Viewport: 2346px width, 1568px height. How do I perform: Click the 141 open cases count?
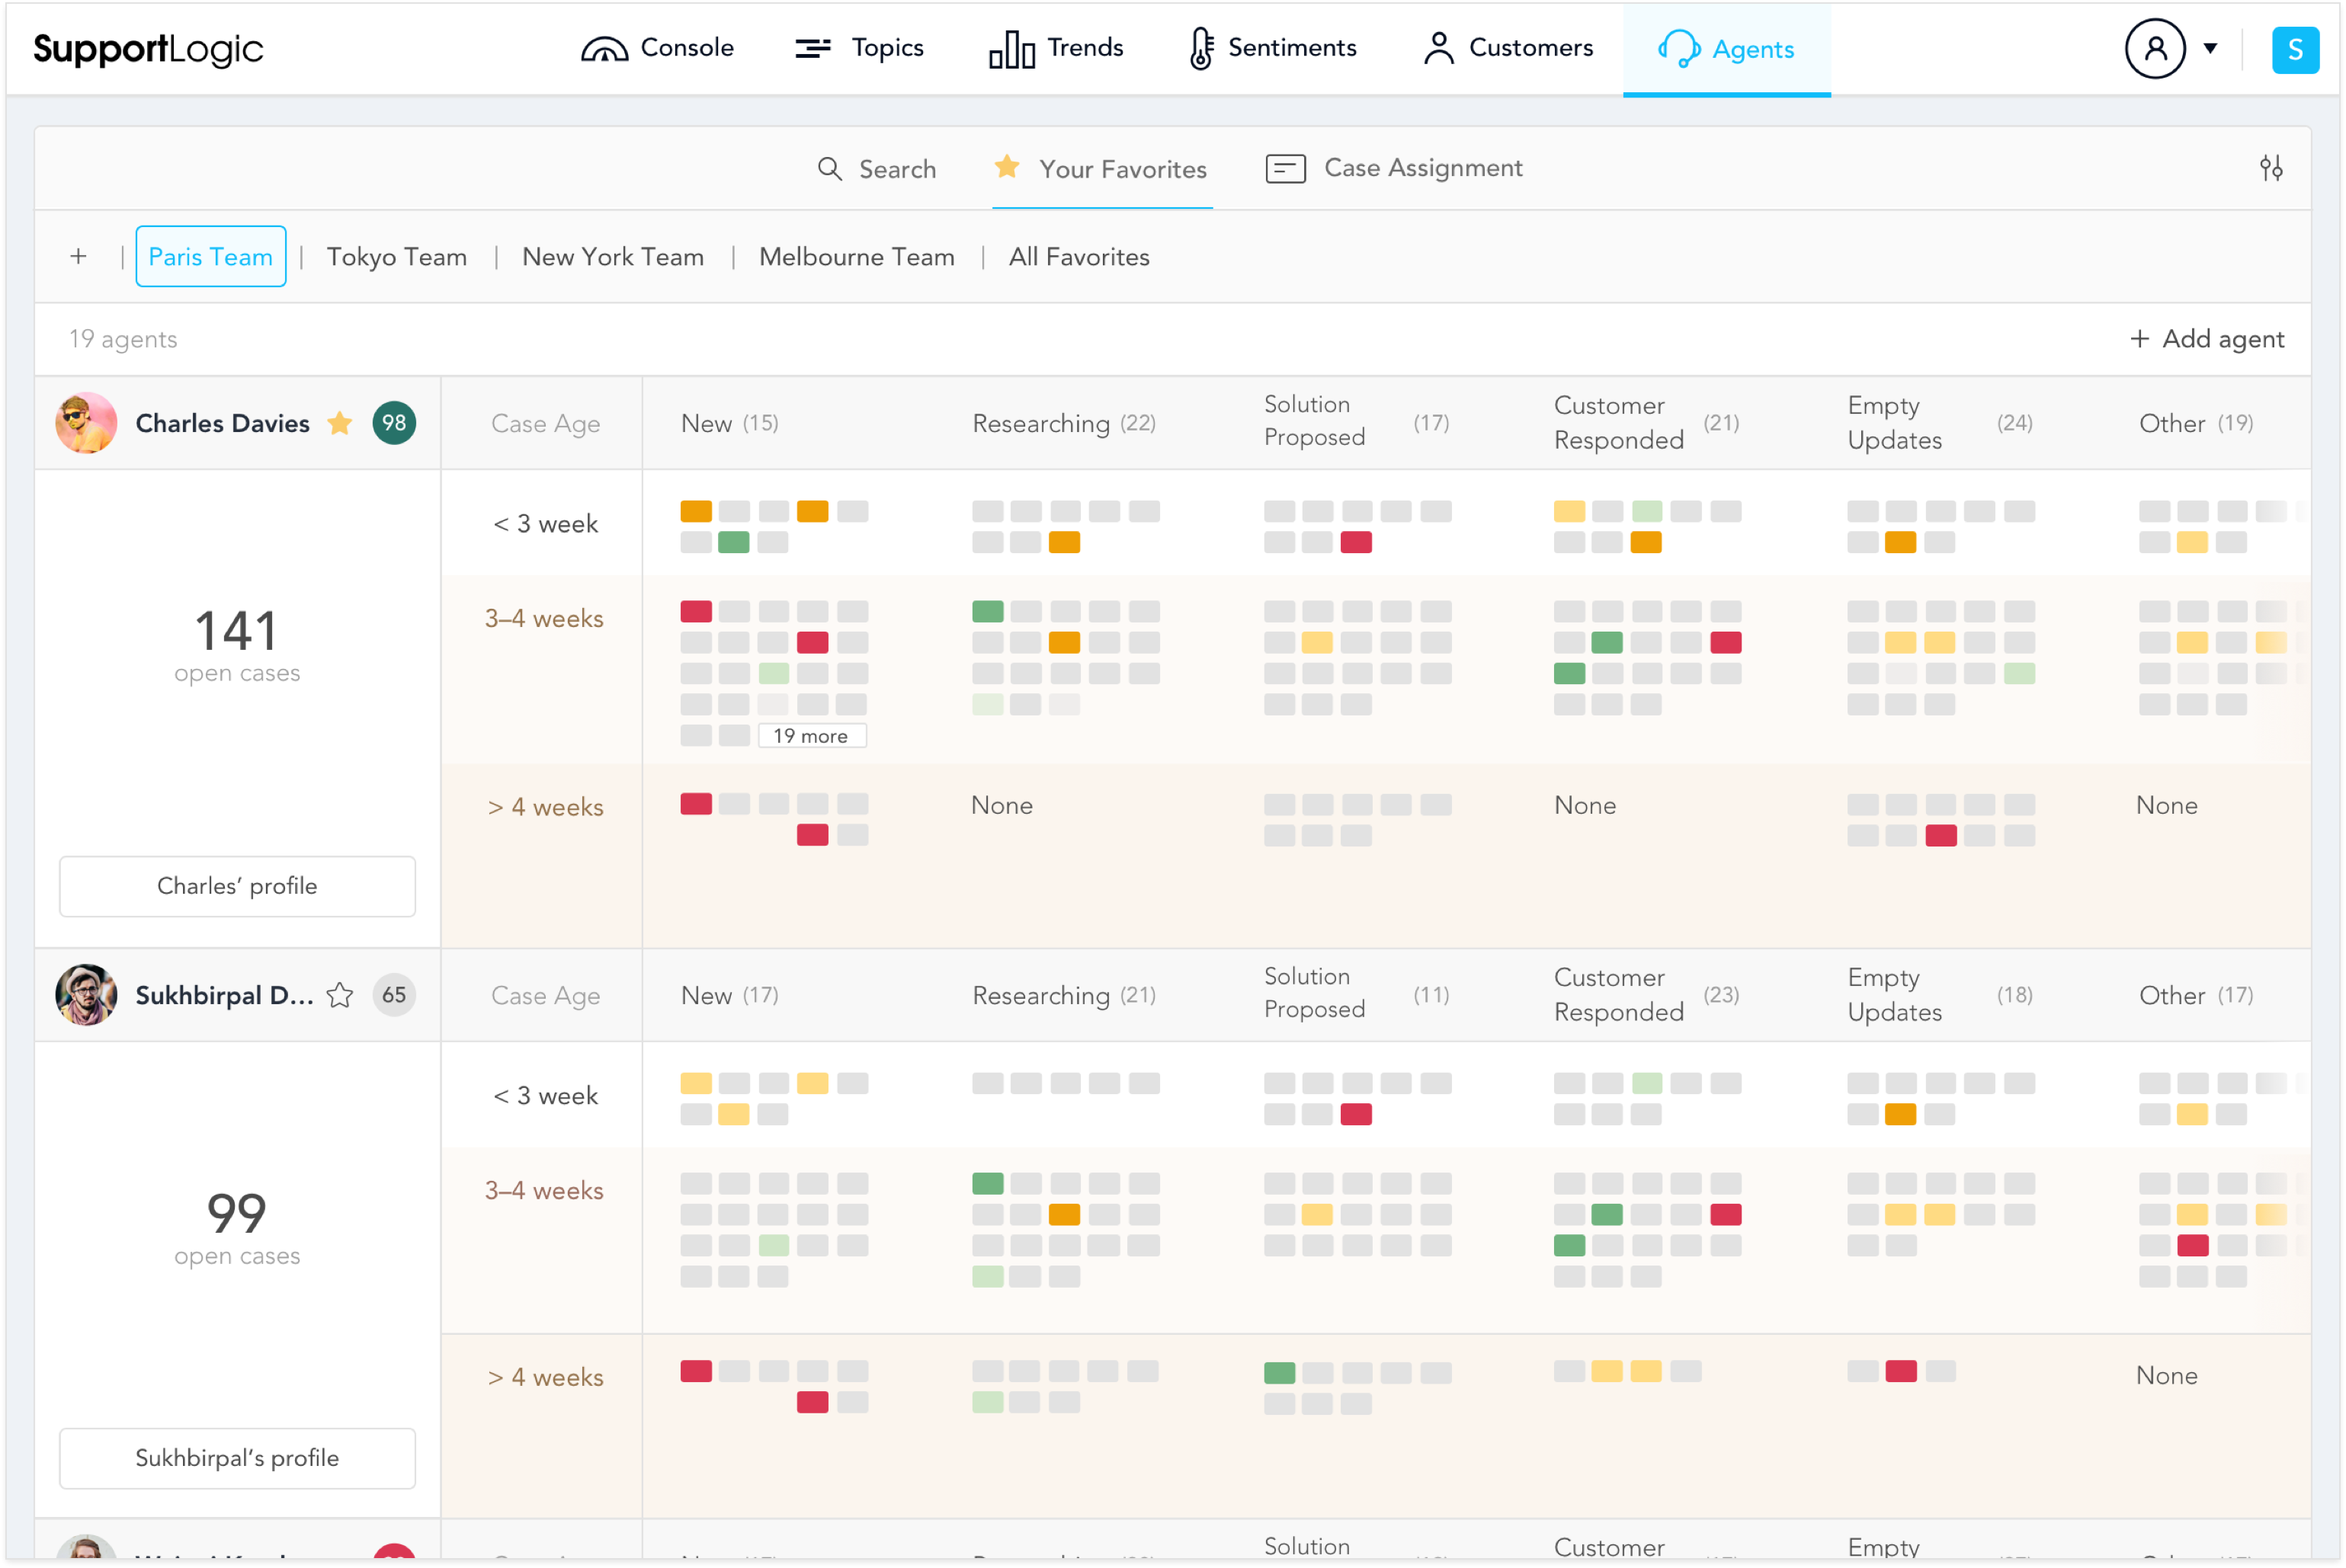pyautogui.click(x=237, y=645)
